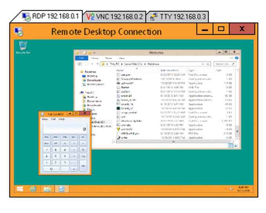This screenshot has width=266, height=213.
Task: Click the 4 key on Calculator
Action: [x=47, y=156]
